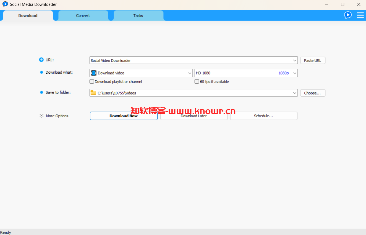Click the folder icon in the save path field
The height and width of the screenshot is (235, 366).
pos(93,93)
